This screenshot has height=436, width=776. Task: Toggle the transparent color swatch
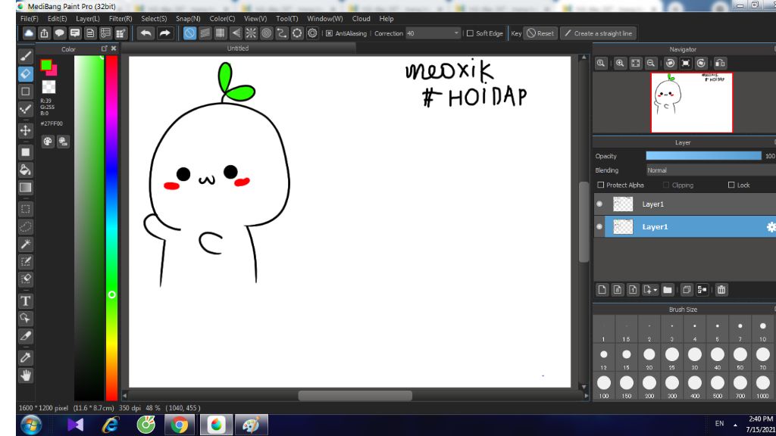click(x=48, y=86)
